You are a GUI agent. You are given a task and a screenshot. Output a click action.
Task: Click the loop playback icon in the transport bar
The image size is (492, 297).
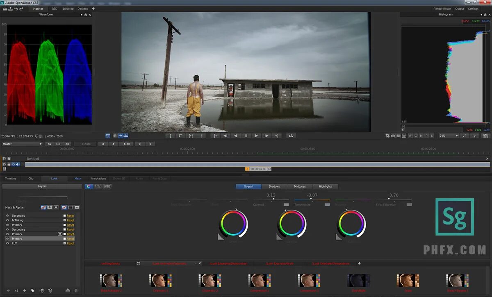point(291,136)
